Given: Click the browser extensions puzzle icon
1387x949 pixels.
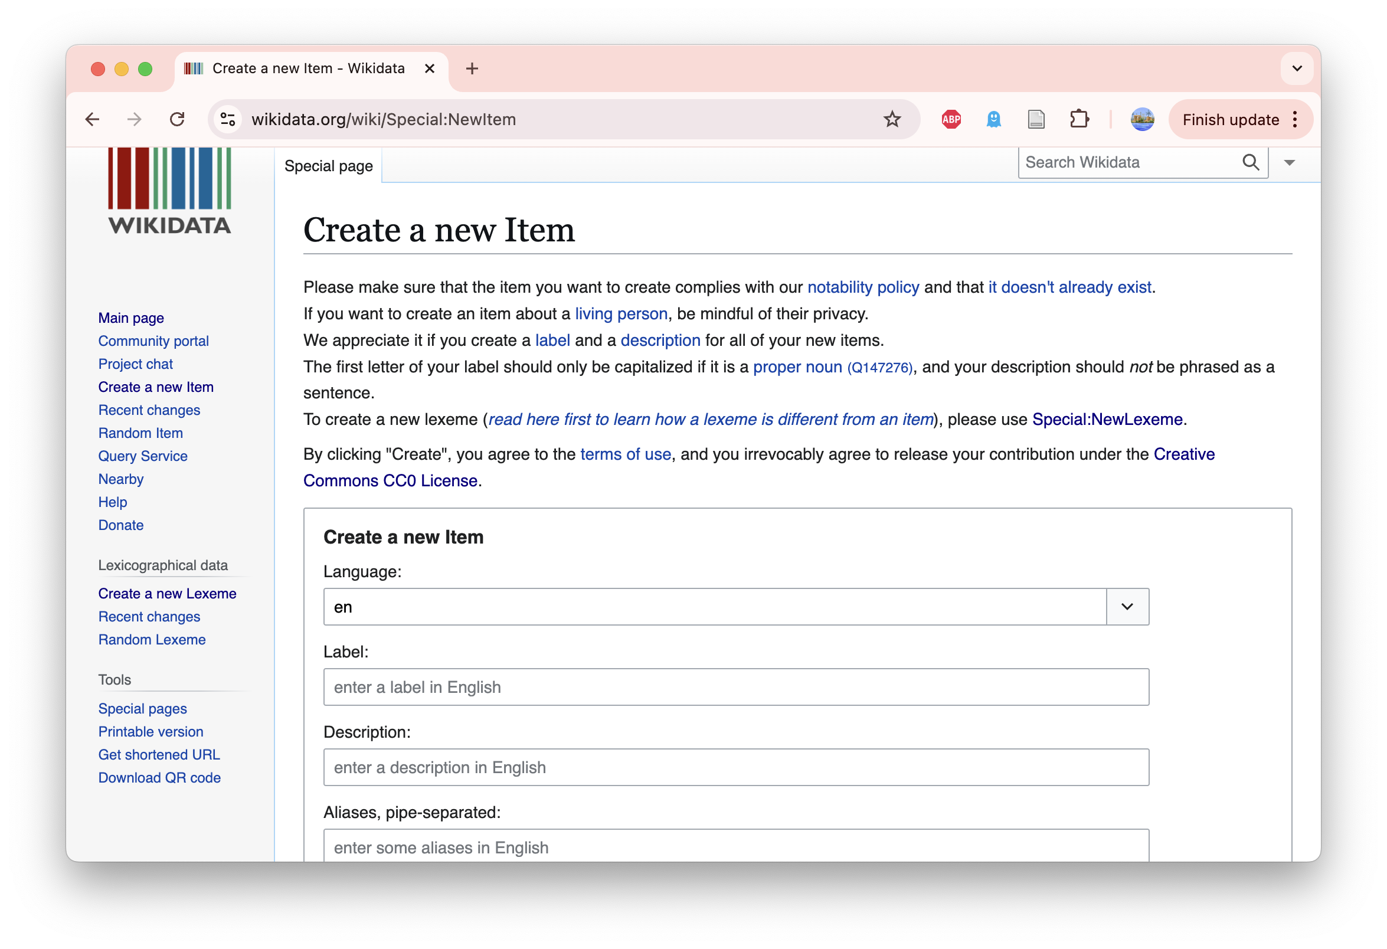Looking at the screenshot, I should [x=1079, y=119].
